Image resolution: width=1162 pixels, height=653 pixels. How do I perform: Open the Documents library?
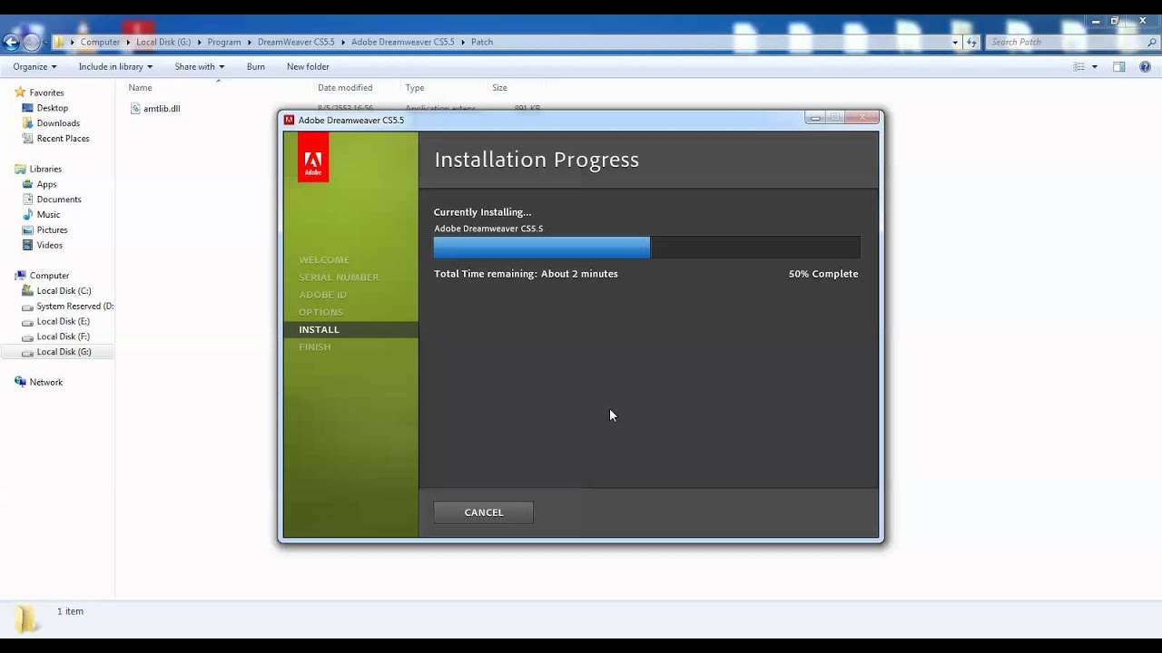59,200
